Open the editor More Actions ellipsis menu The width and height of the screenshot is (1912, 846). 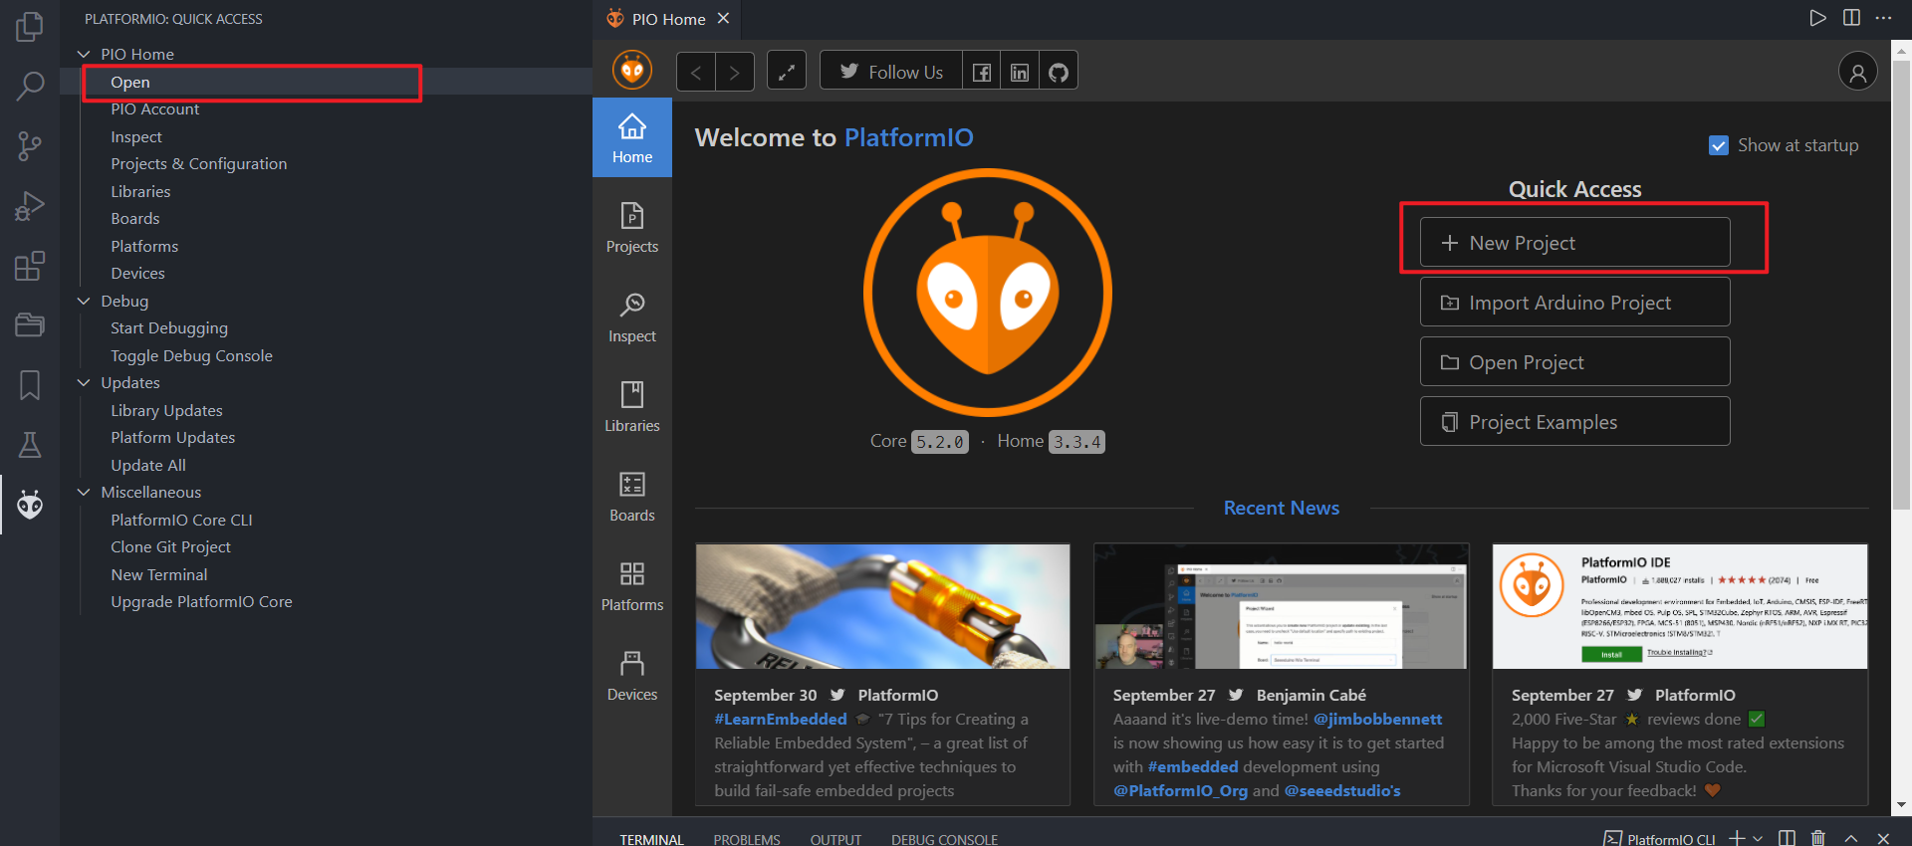pyautogui.click(x=1883, y=18)
